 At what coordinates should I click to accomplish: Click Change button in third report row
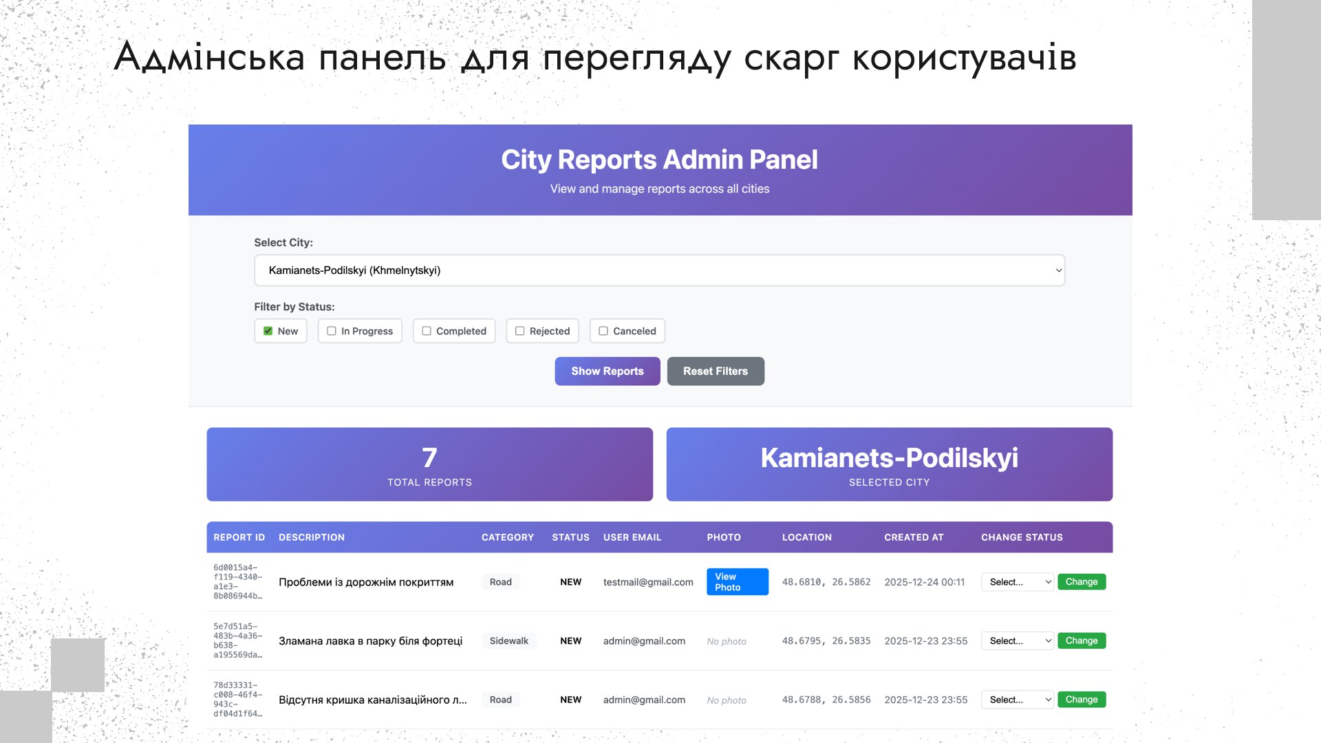1081,700
